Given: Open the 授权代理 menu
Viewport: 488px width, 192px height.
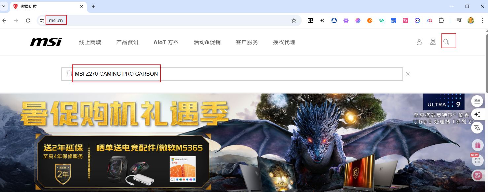Looking at the screenshot, I should pyautogui.click(x=284, y=42).
